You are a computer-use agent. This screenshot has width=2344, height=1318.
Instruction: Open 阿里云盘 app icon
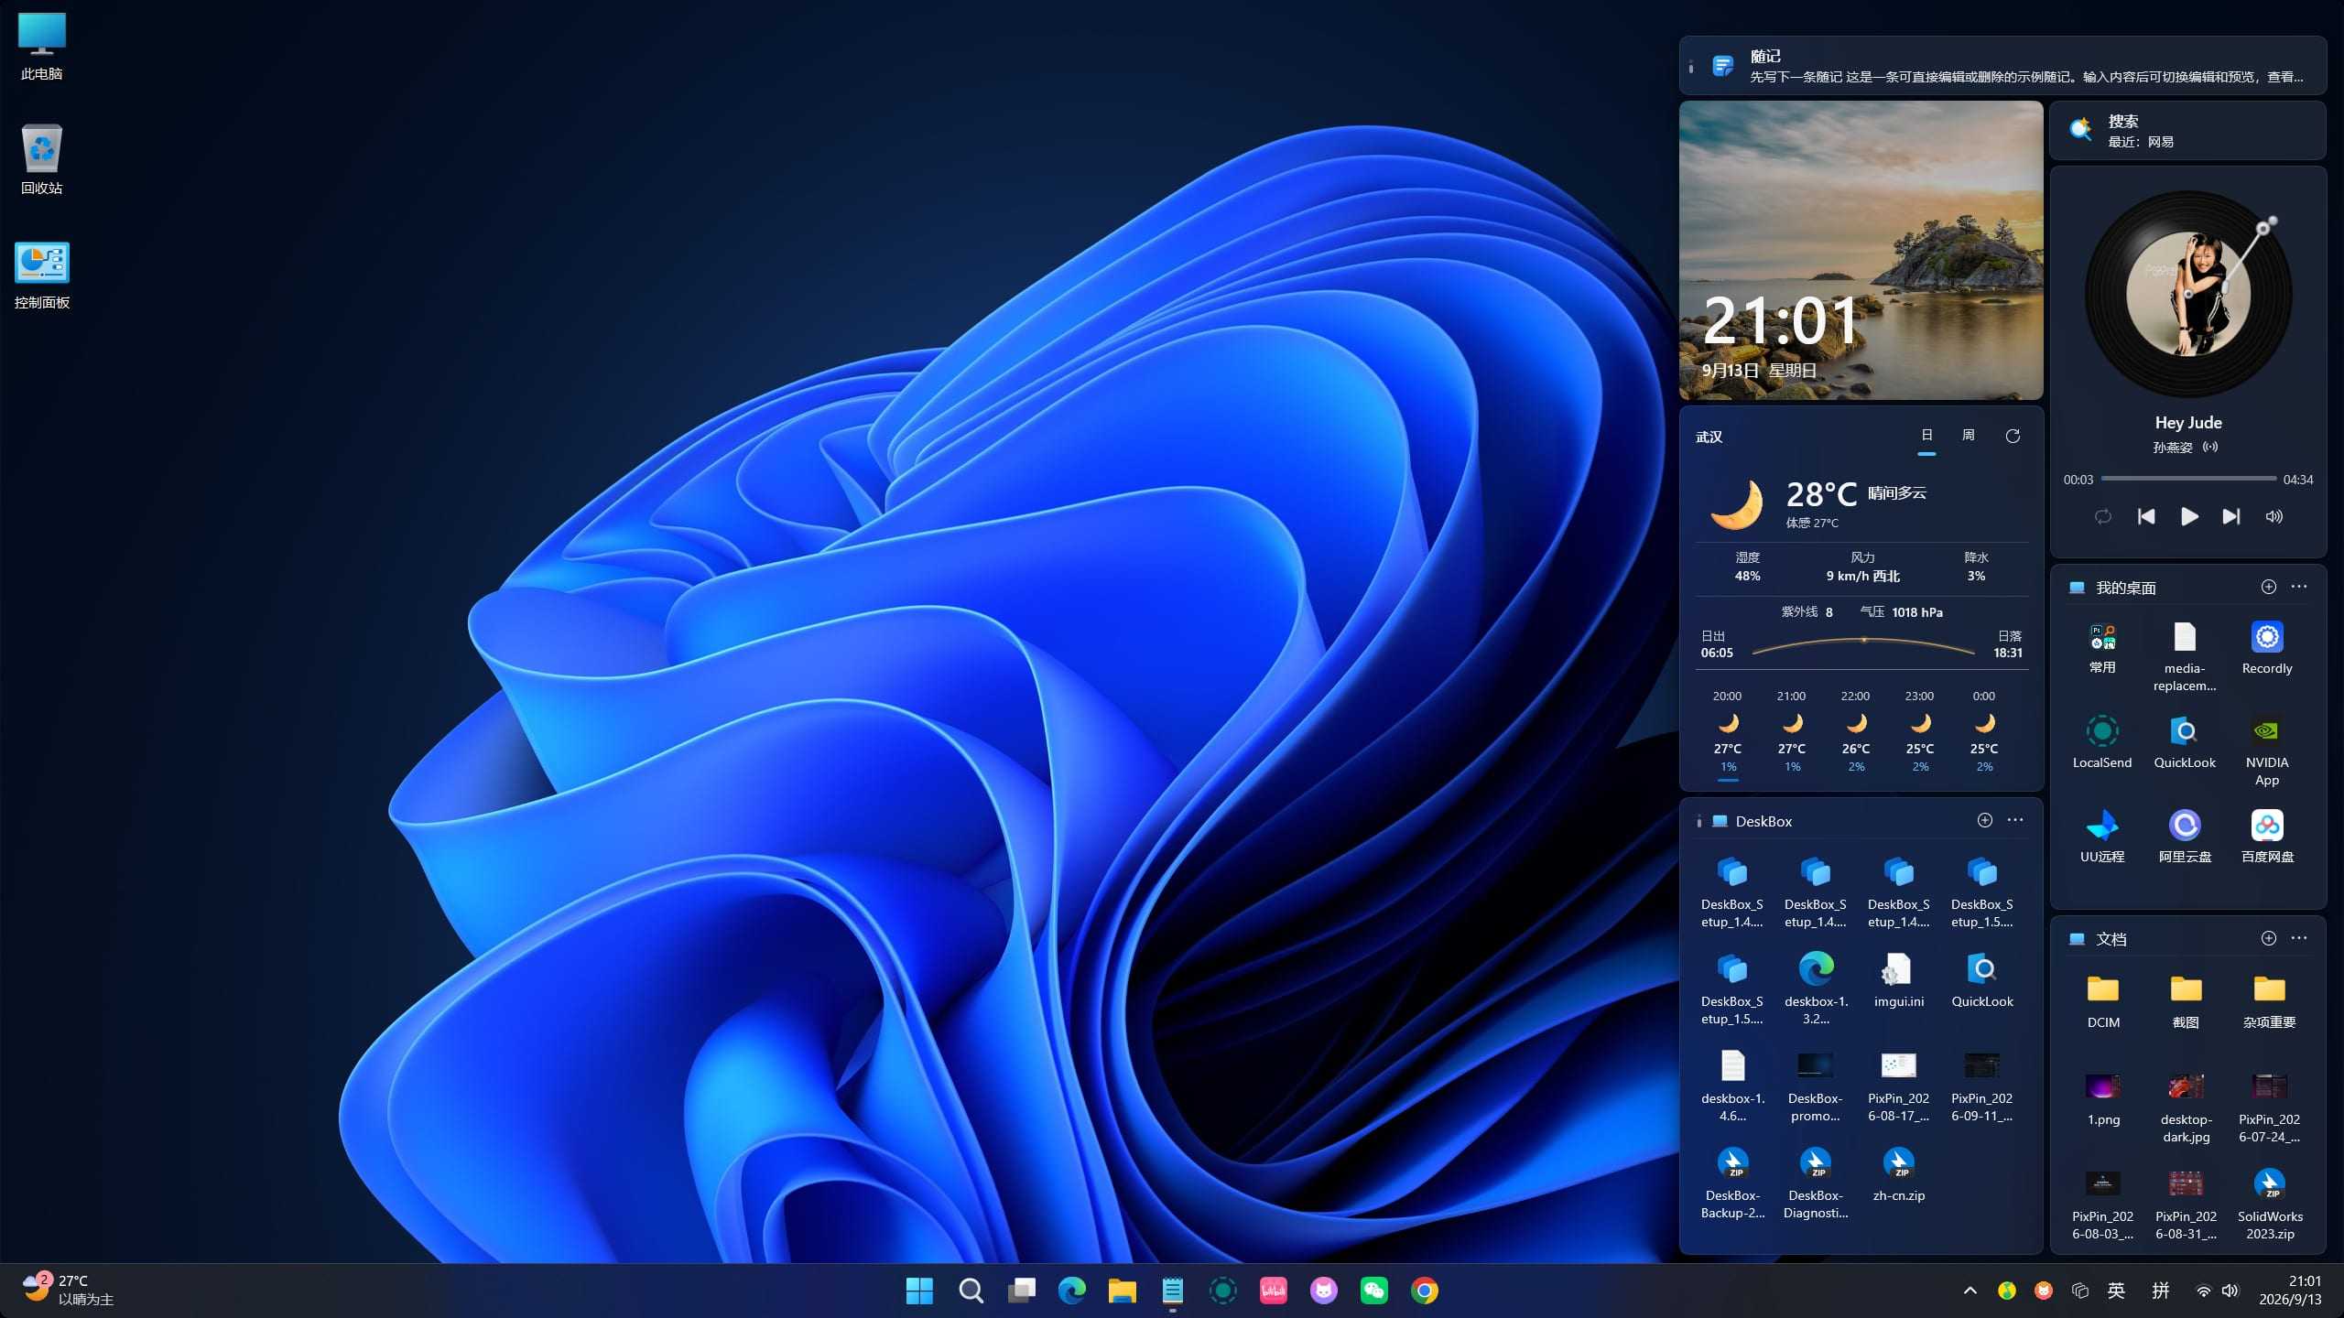(x=2185, y=837)
